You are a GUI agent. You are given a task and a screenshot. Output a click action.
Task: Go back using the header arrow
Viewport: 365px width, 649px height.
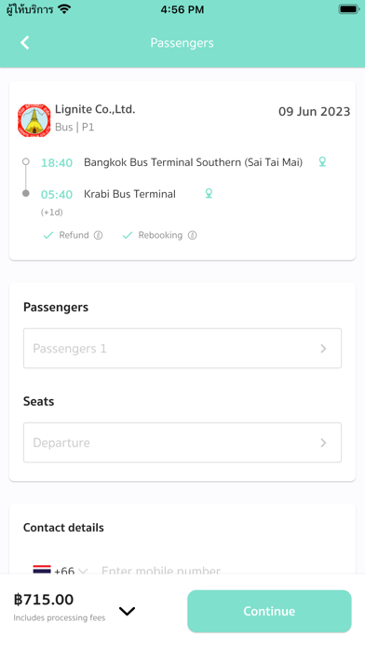[25, 43]
